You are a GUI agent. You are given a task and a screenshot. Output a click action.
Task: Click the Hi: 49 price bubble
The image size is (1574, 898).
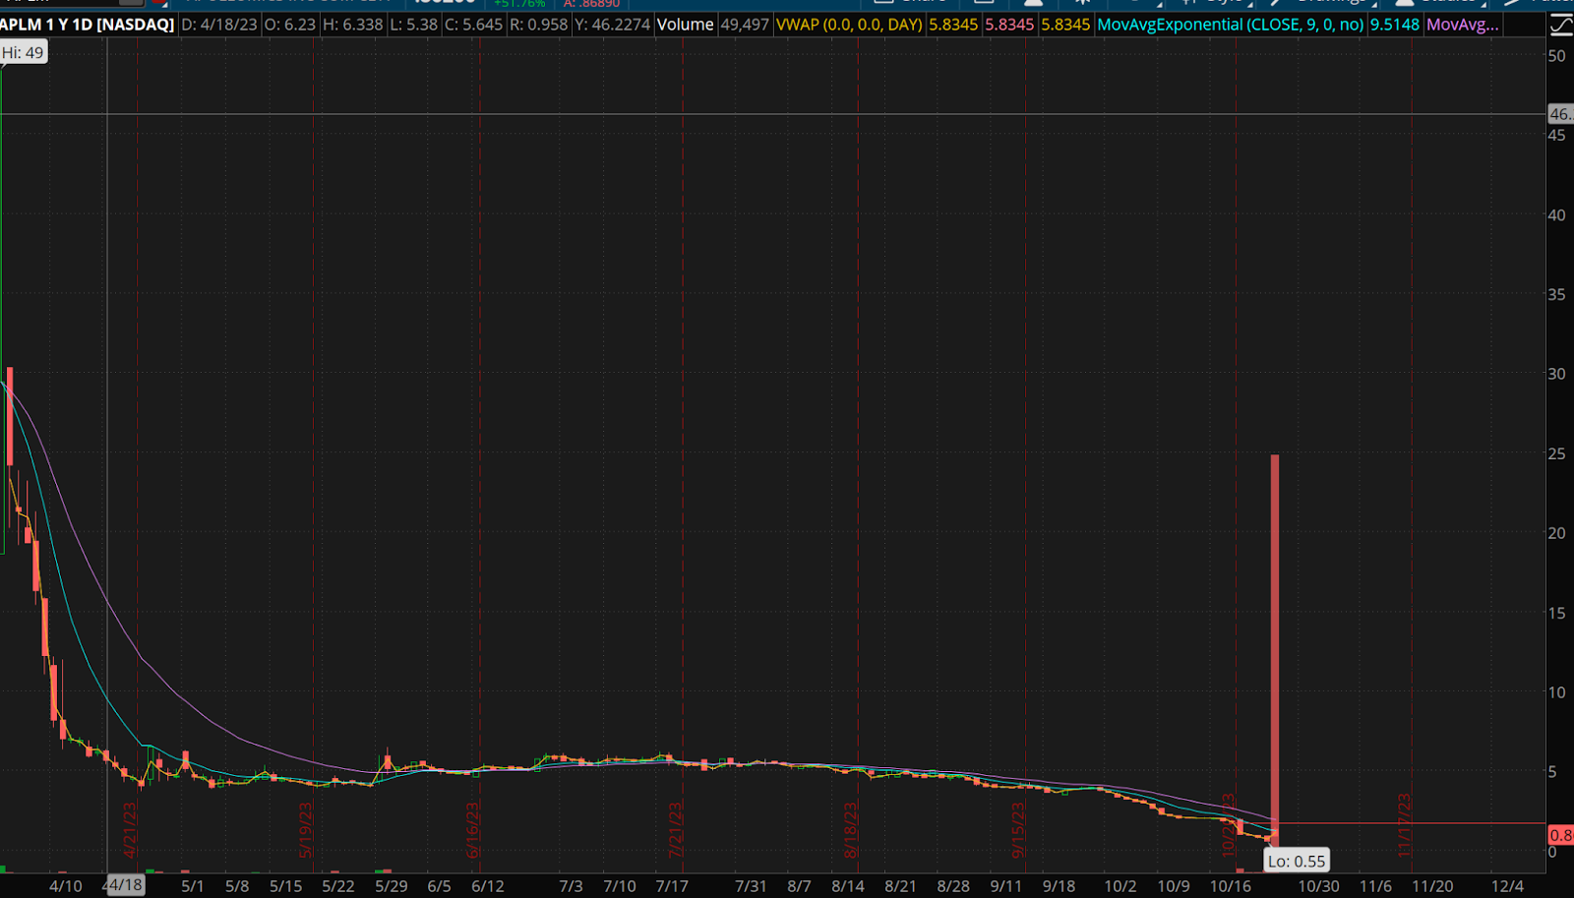[24, 52]
